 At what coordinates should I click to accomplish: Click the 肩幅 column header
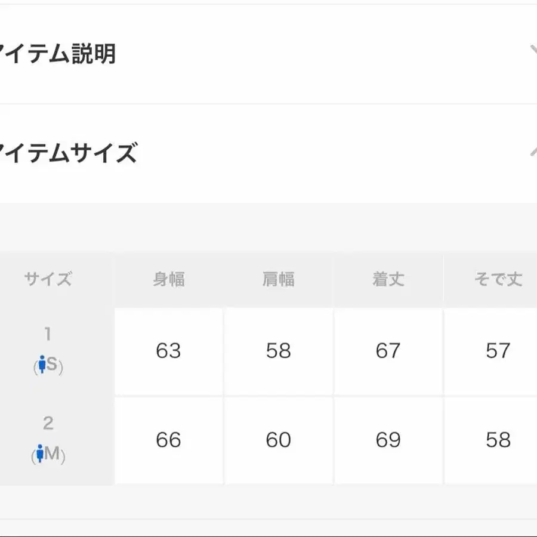point(279,279)
